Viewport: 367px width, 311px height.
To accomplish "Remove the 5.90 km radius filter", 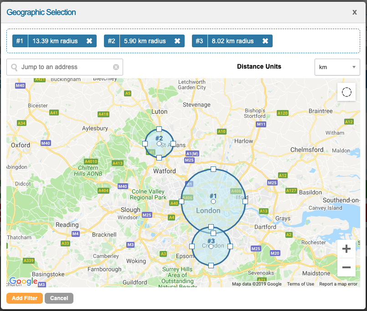I will (177, 40).
